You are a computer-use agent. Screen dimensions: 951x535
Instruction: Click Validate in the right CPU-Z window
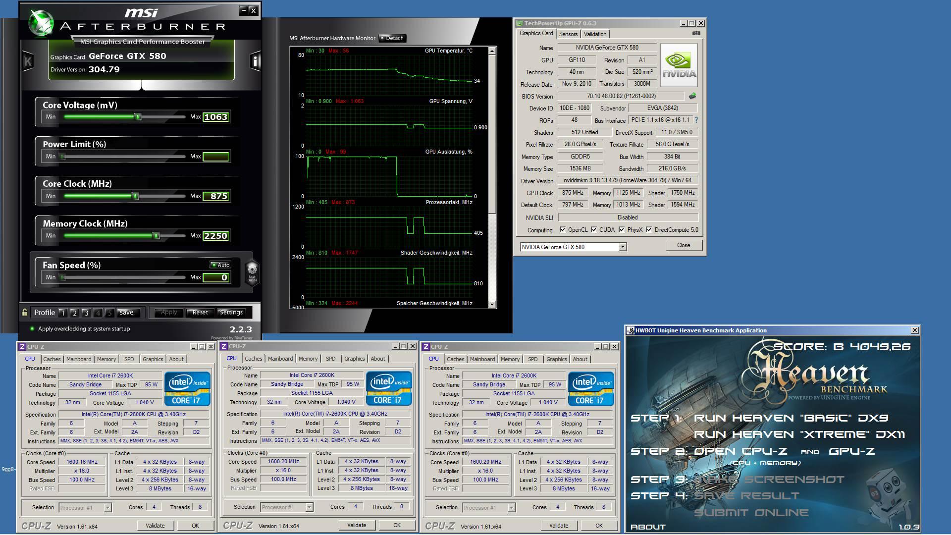(x=559, y=526)
